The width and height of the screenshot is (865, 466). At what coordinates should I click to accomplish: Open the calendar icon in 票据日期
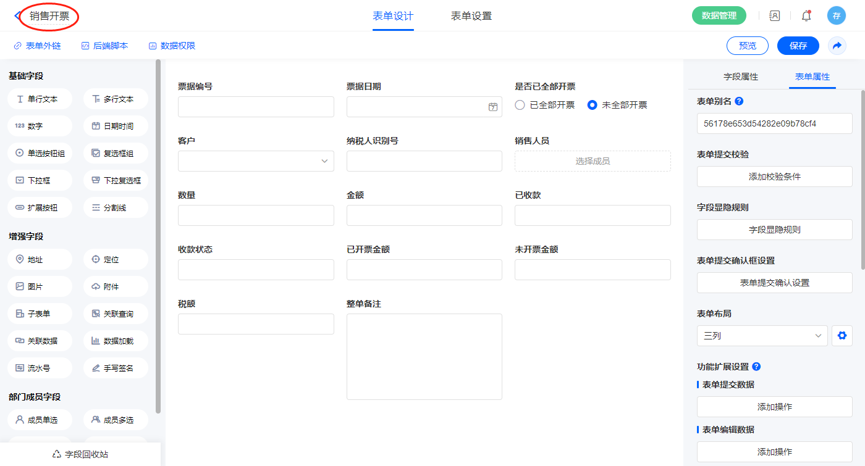tap(492, 107)
